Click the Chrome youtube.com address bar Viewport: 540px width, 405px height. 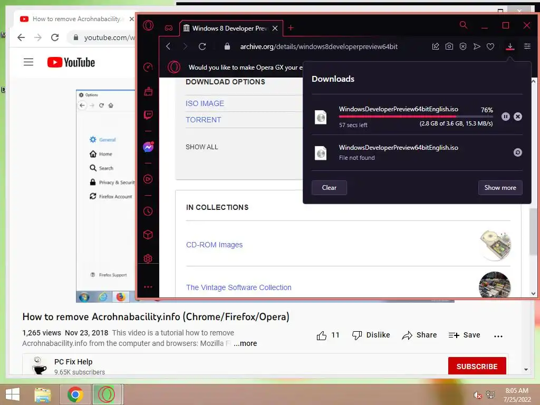tap(110, 37)
